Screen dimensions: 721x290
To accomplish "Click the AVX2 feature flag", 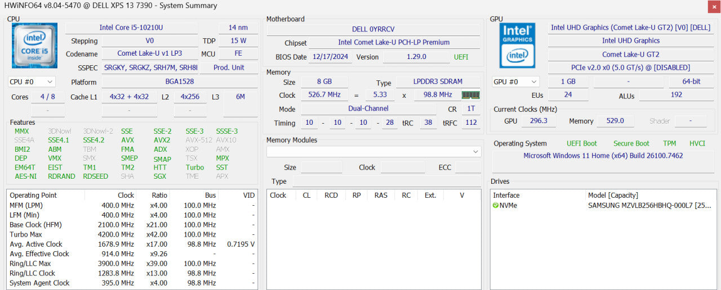I will tap(162, 141).
